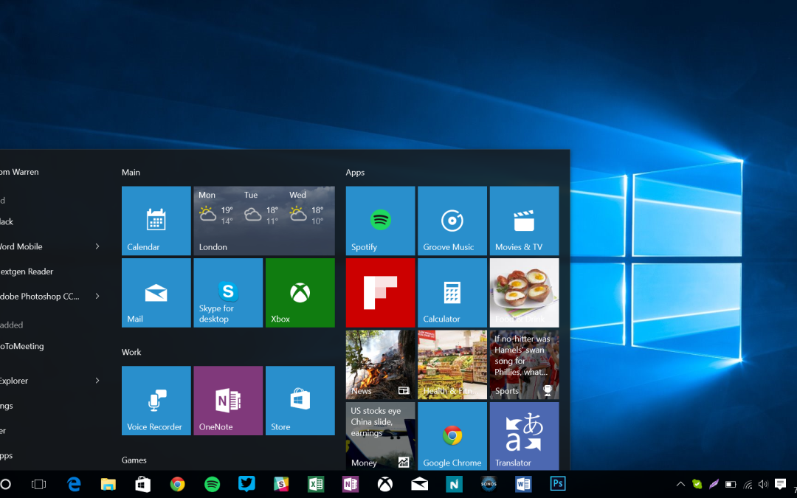Select the Calculator tile

pos(452,292)
